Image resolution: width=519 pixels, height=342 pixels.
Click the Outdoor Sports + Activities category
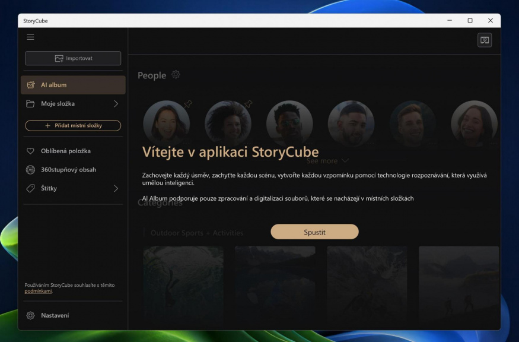tap(196, 233)
